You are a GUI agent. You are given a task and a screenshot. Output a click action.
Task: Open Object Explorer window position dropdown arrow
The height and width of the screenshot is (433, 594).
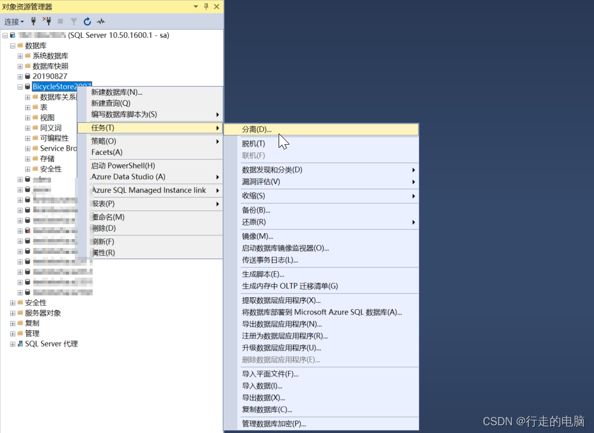click(x=196, y=7)
